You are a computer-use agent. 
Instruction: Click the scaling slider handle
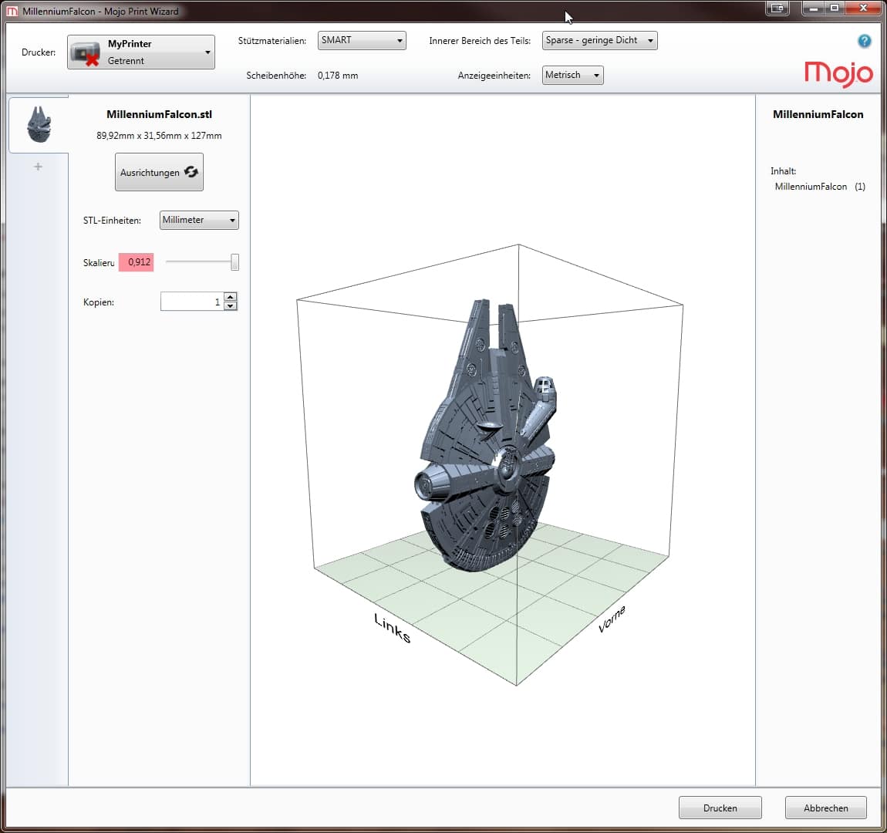[234, 261]
